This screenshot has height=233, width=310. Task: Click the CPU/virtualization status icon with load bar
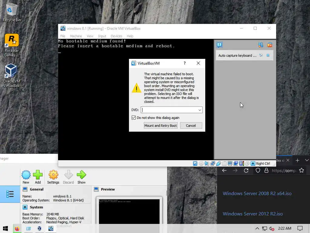(x=241, y=164)
